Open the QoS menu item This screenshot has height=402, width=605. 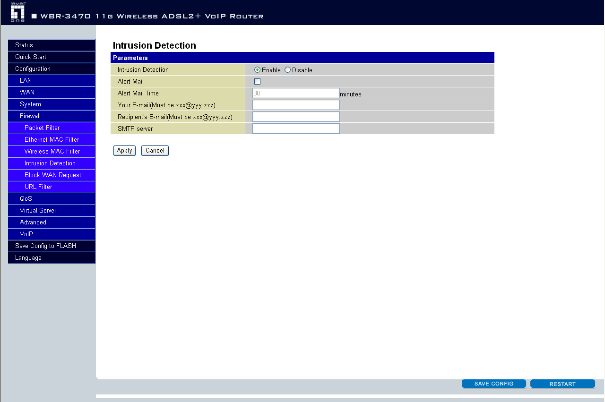(x=52, y=199)
